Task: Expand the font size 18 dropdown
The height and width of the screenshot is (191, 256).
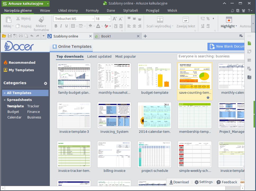Action: (x=109, y=19)
